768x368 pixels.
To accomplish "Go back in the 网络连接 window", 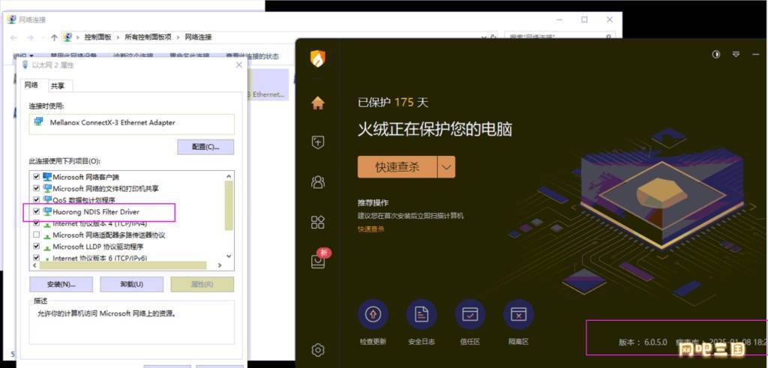I will (x=13, y=37).
